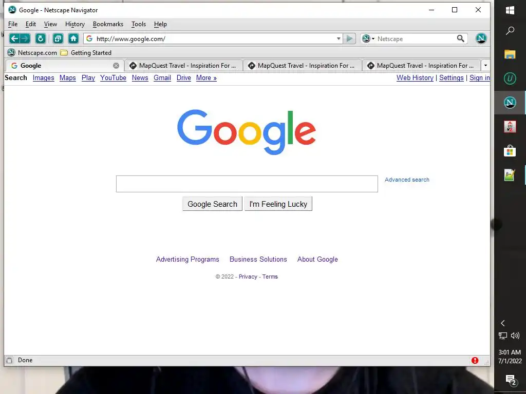Open the Tools menu
Screen dimensions: 526x394
pyautogui.click(x=139, y=24)
